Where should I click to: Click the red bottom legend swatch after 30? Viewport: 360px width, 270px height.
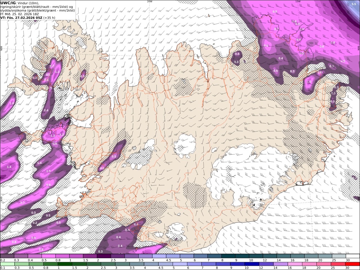pos(352,264)
